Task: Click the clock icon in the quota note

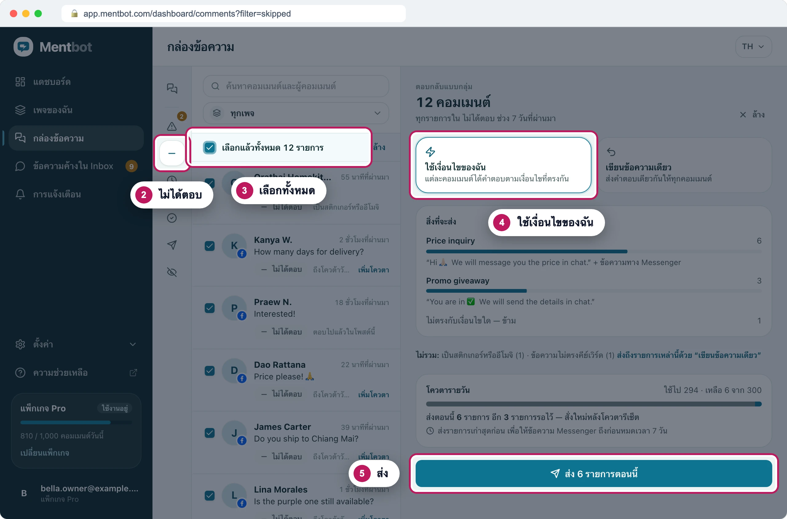Action: tap(430, 431)
